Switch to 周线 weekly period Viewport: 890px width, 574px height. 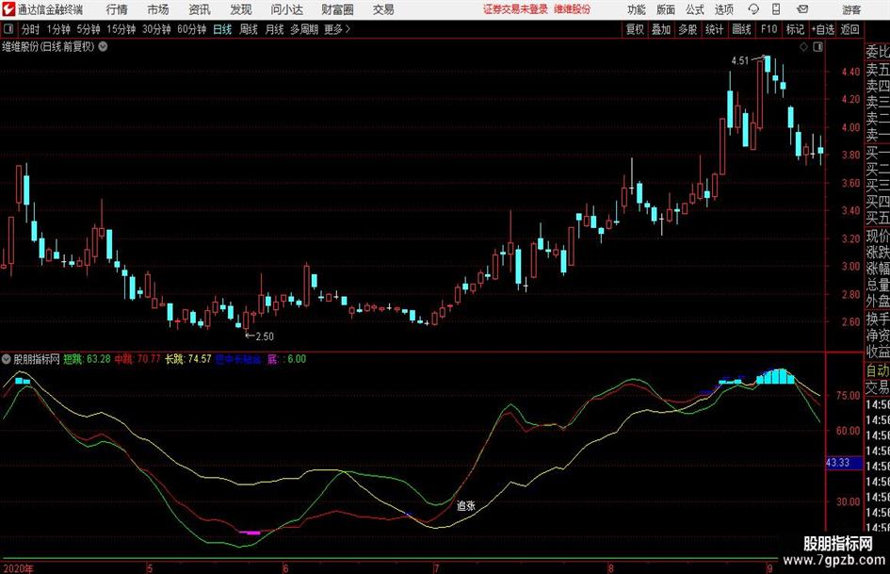click(x=248, y=29)
